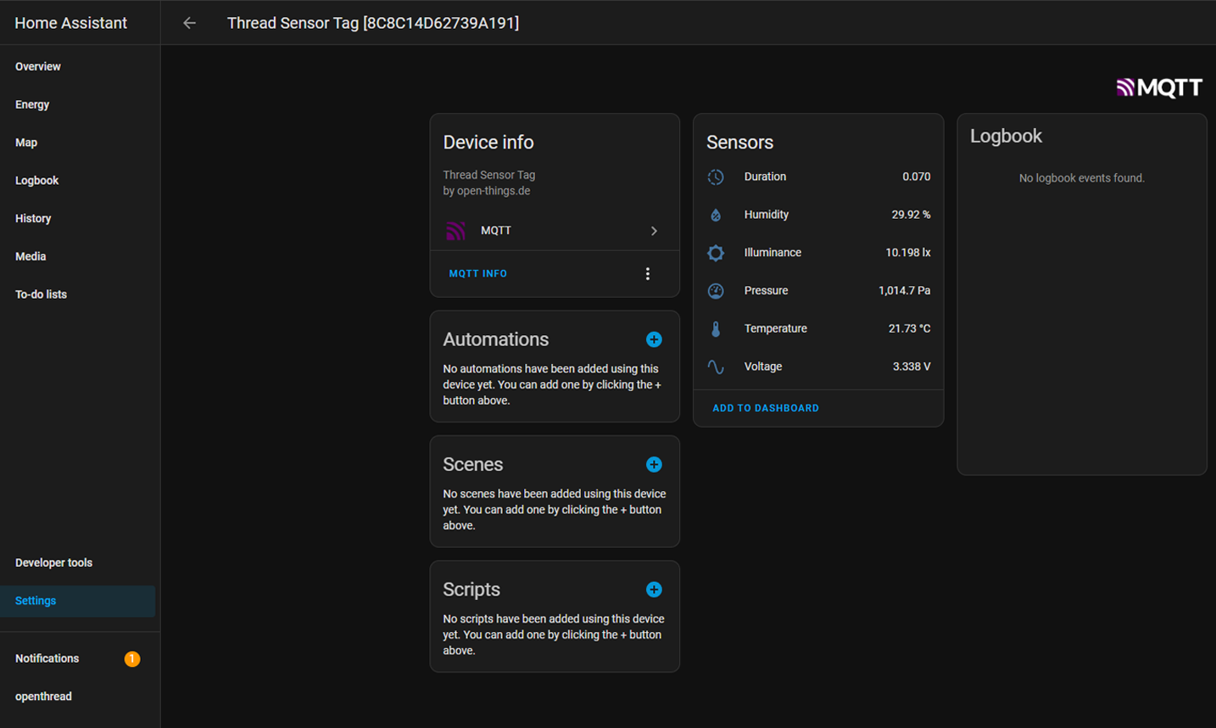Open Developer tools in sidebar
Viewport: 1216px width, 728px height.
tap(53, 563)
